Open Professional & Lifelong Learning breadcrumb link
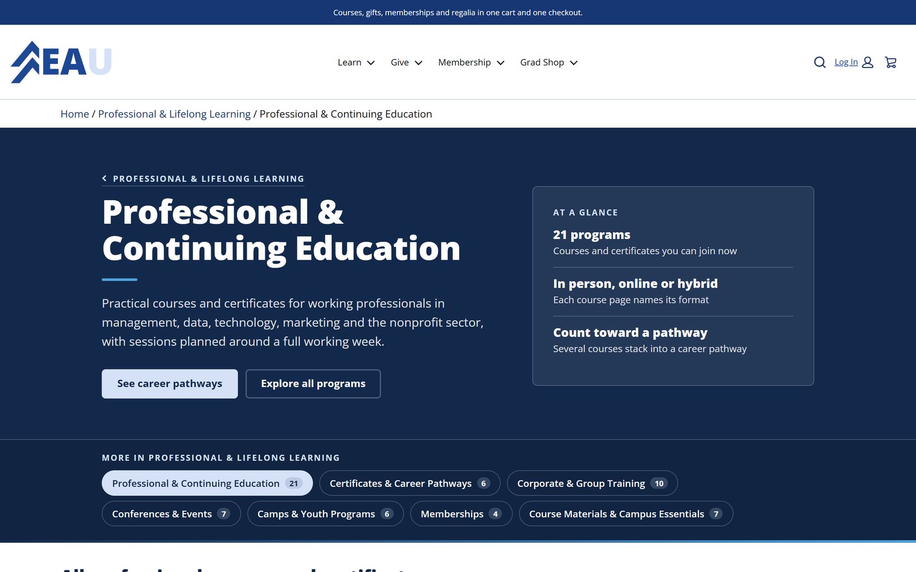Viewport: 916px width, 572px height. pos(175,114)
